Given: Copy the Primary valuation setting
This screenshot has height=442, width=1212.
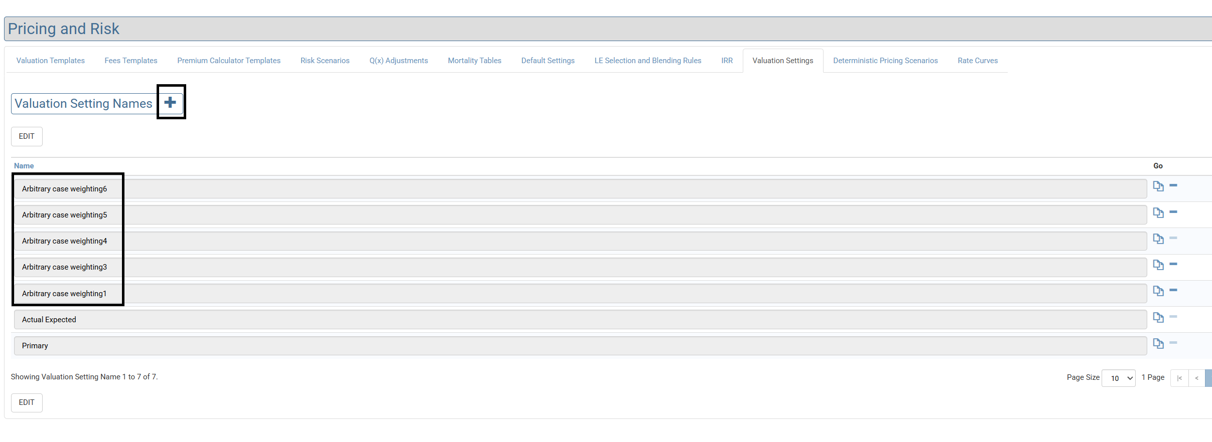Looking at the screenshot, I should coord(1158,343).
